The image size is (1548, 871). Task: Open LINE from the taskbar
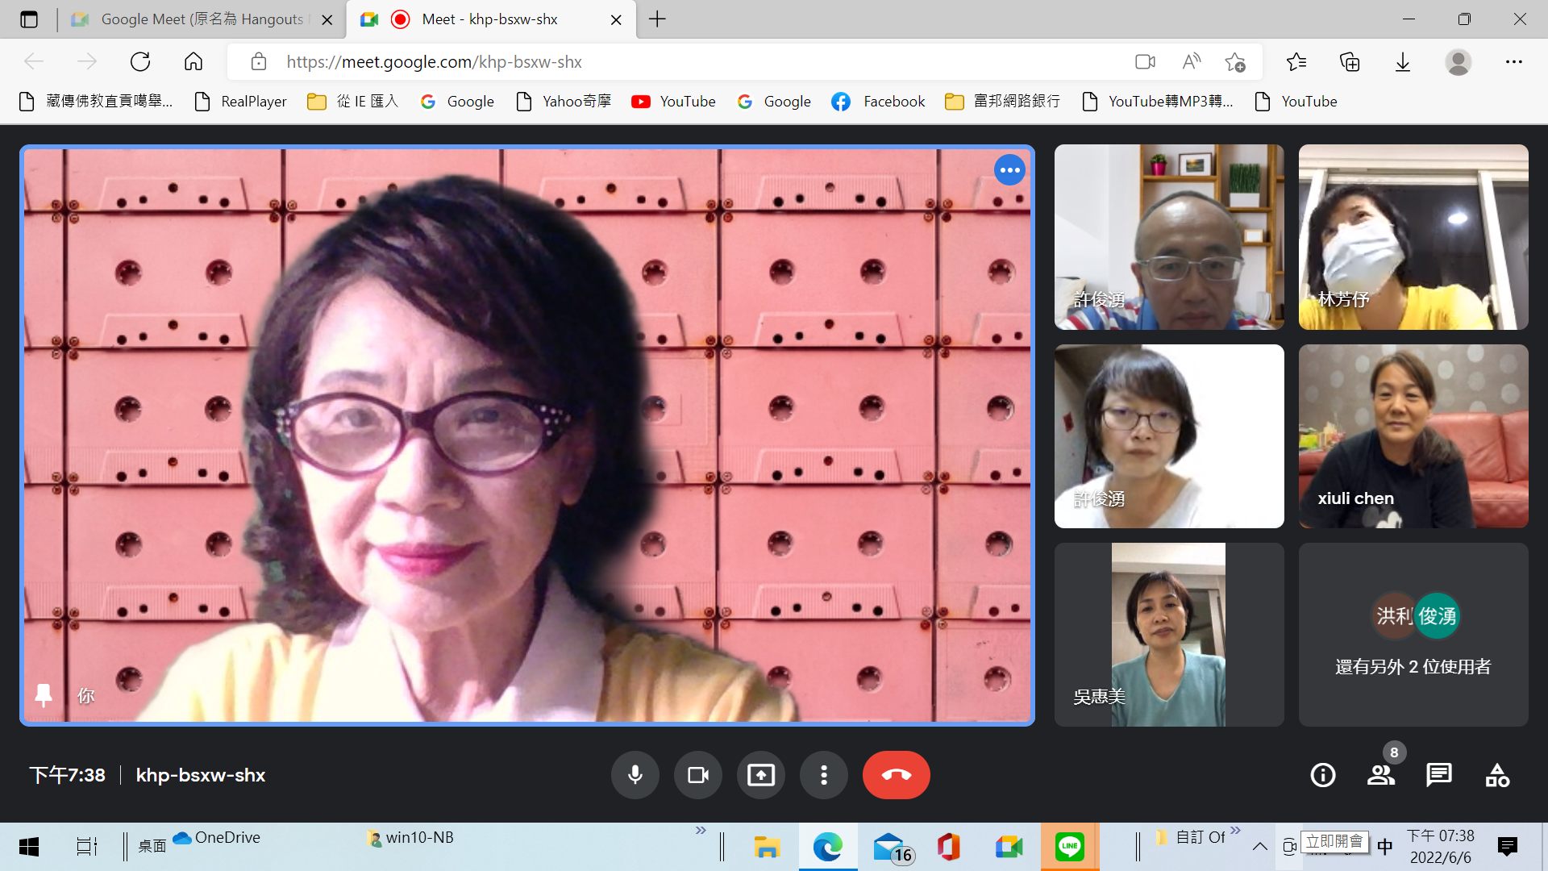tap(1069, 847)
